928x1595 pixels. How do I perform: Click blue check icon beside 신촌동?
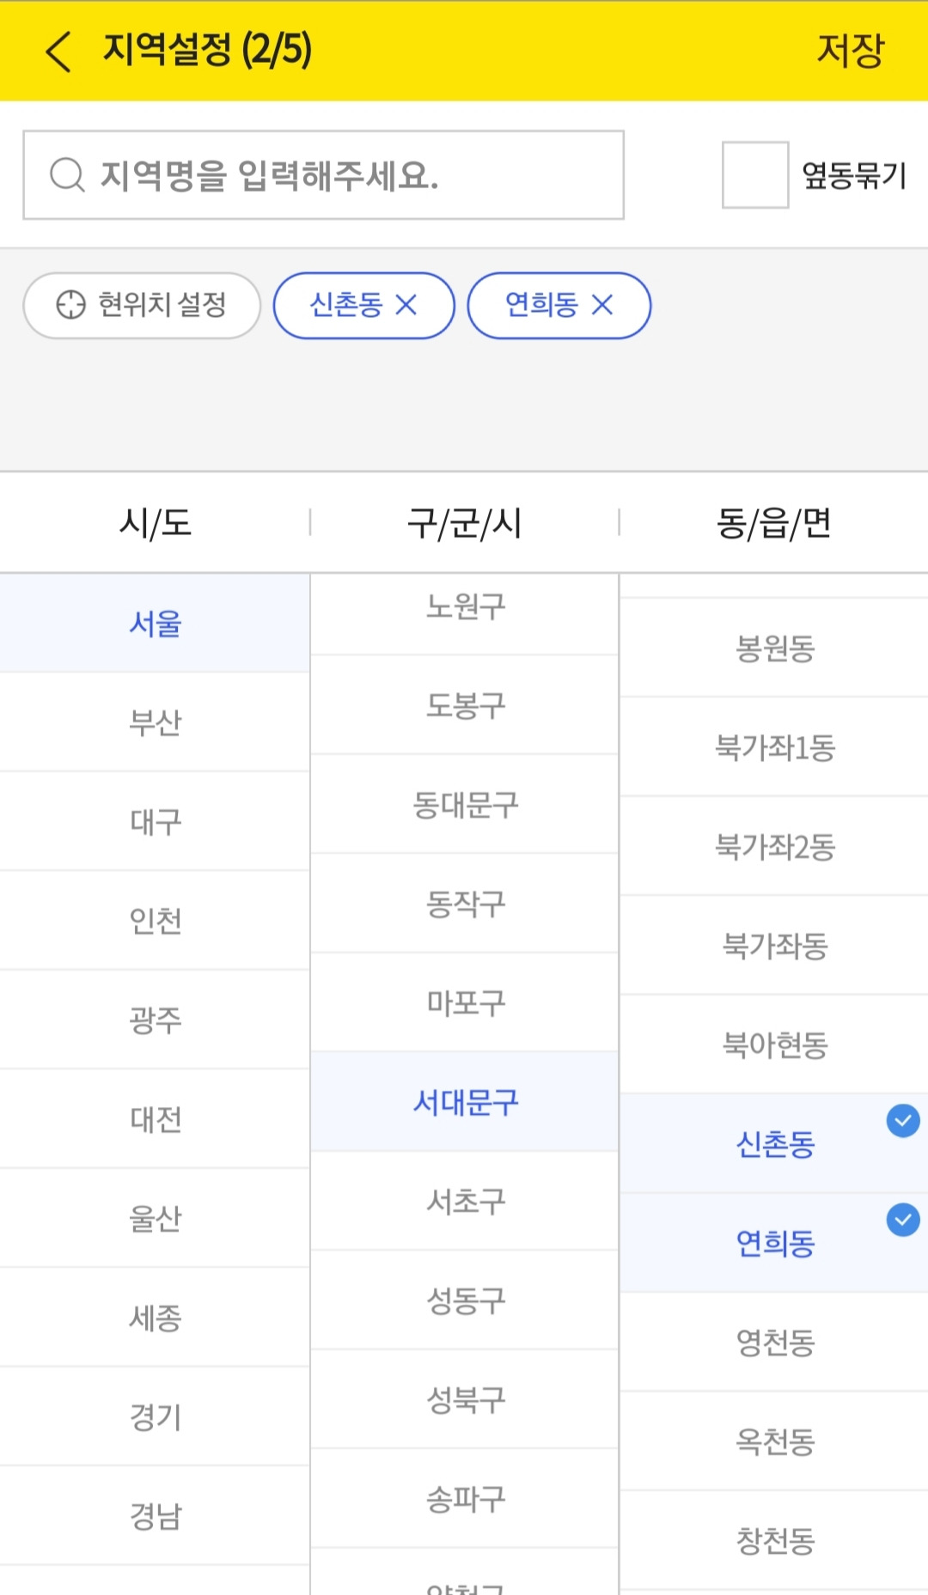tap(903, 1121)
